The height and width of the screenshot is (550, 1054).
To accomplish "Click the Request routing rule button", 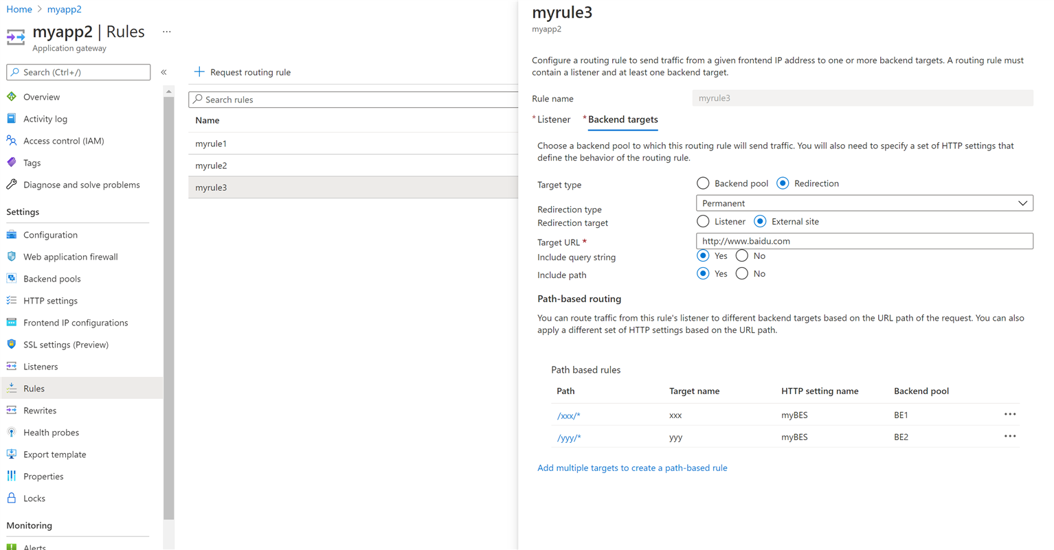I will (x=243, y=72).
